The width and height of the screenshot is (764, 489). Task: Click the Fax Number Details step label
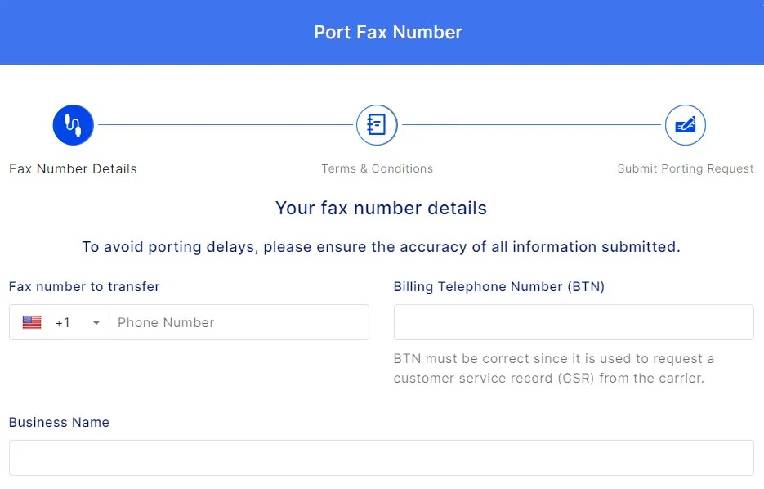coord(73,168)
